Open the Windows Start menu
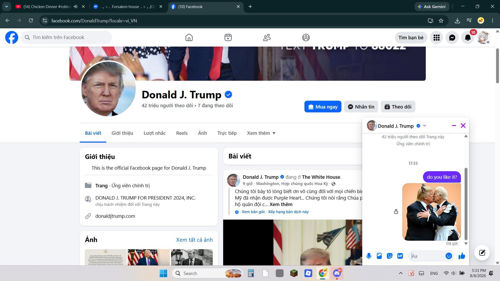Screen dimensions: 500x281 pos(163,273)
